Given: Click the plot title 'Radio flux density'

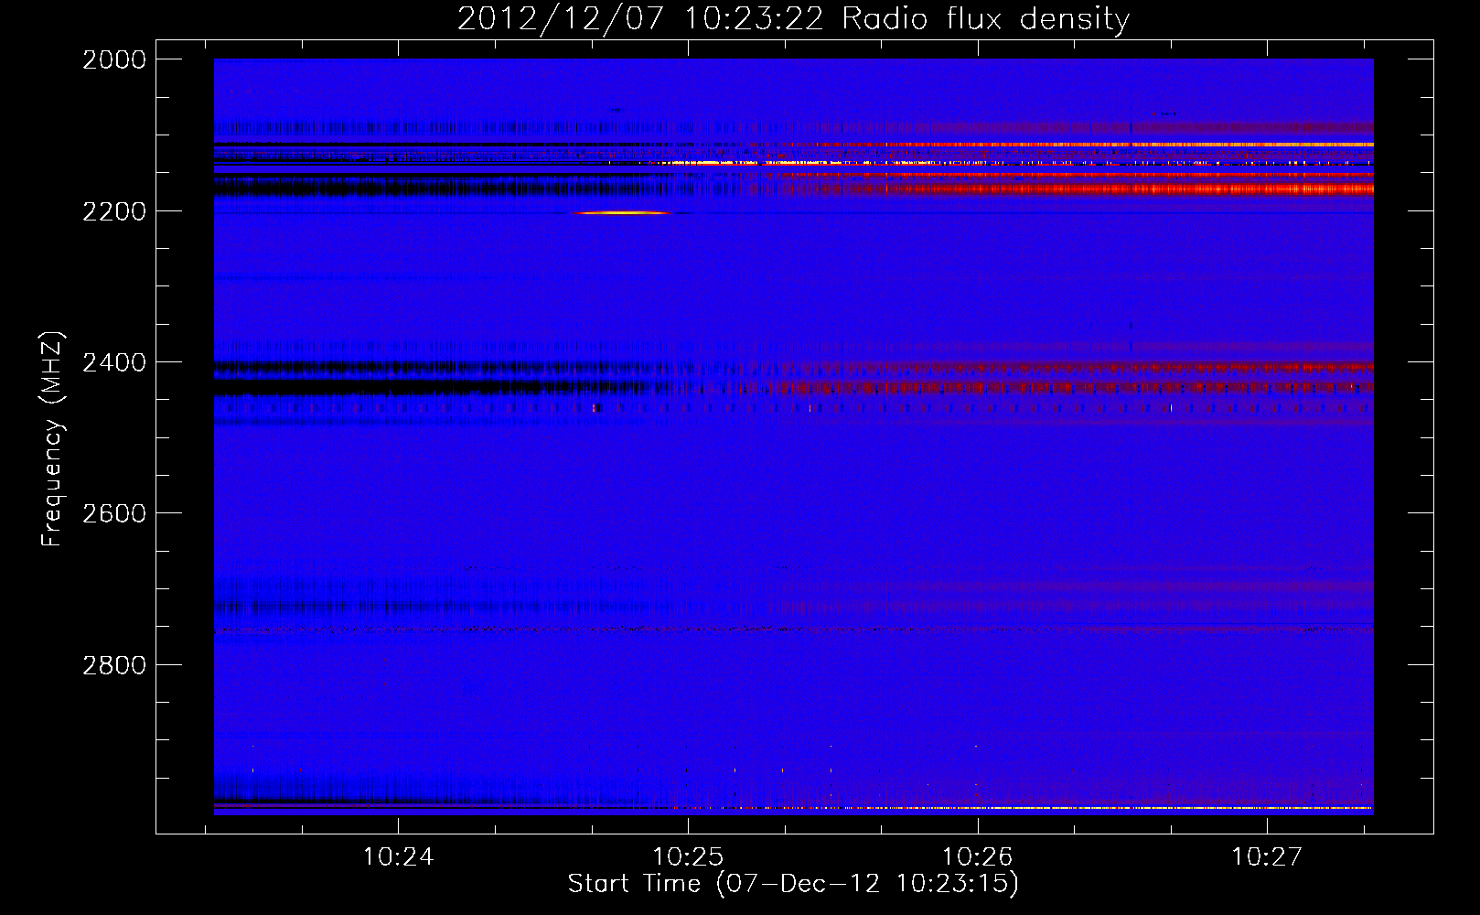Looking at the screenshot, I should point(985,18).
